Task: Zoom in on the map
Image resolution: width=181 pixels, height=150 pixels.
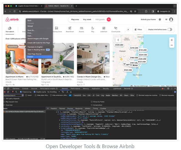Action: click(172, 40)
